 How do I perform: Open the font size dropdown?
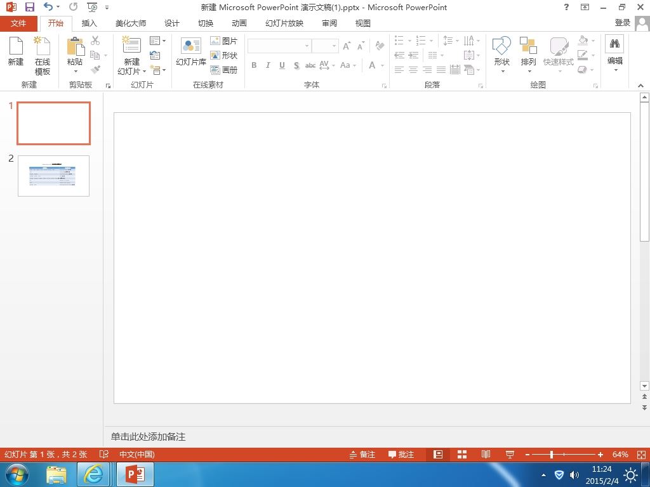coord(334,46)
